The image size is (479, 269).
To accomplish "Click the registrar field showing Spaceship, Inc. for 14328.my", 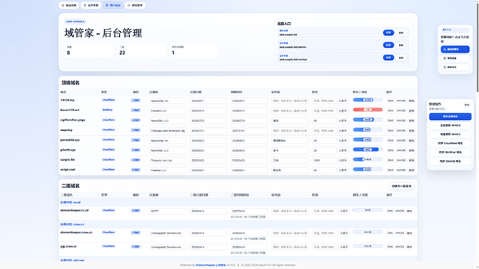I will coord(168,101).
